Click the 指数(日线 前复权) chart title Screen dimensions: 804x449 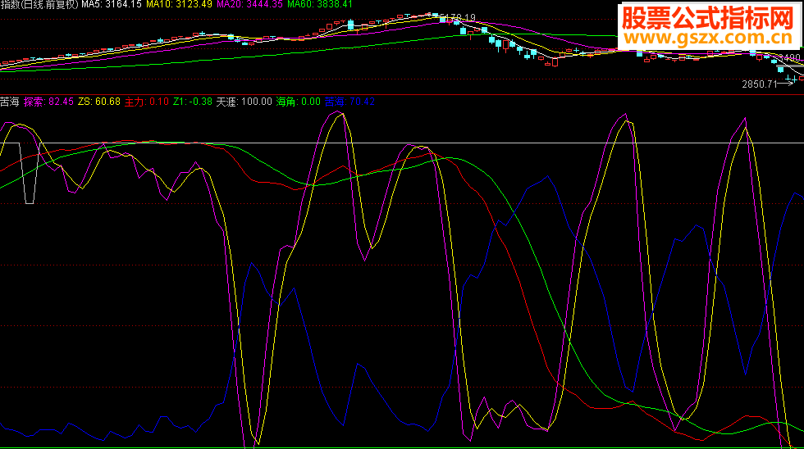(x=39, y=4)
